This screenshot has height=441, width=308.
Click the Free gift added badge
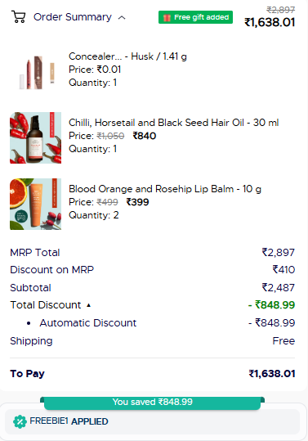click(195, 17)
